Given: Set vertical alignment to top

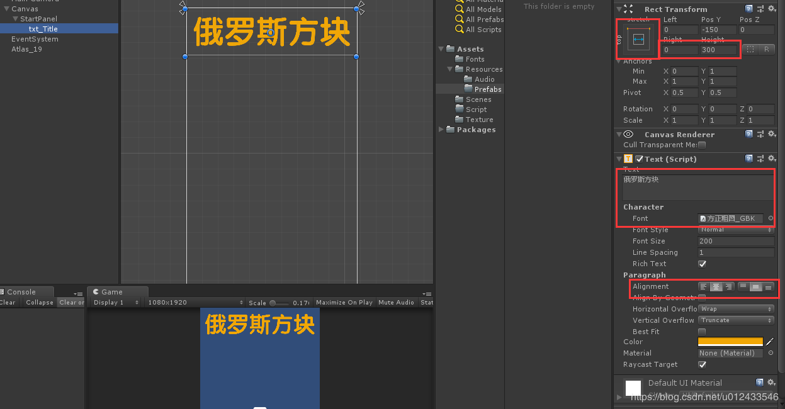Looking at the screenshot, I should click(x=743, y=287).
